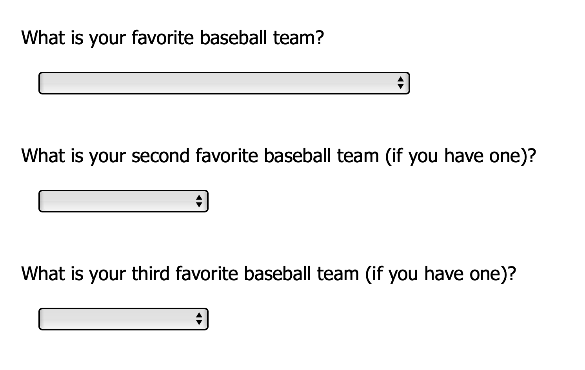
Task: Click the up arrow in the second selector
Action: tap(199, 198)
